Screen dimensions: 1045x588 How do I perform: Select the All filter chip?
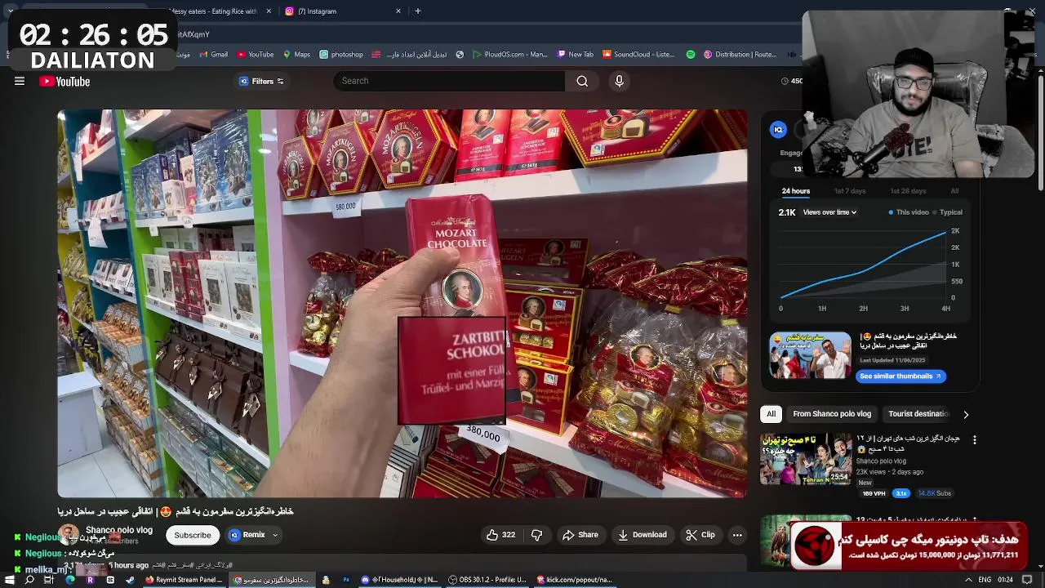[x=771, y=414]
